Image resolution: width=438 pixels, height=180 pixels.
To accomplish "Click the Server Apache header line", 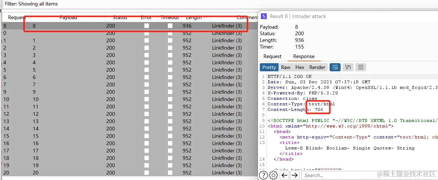I will pos(352,88).
